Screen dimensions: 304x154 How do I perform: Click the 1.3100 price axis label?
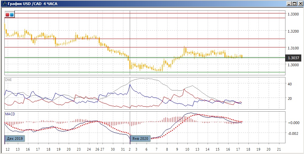293,48
